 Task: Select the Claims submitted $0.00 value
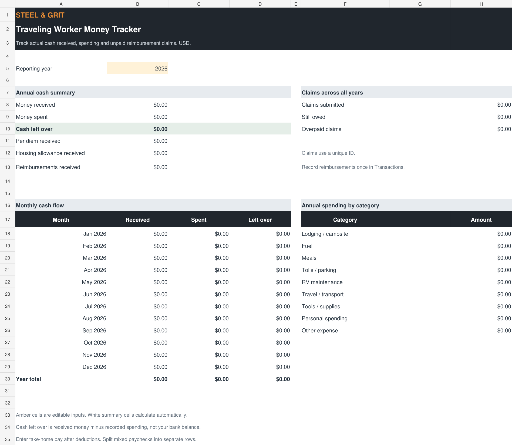pos(504,105)
